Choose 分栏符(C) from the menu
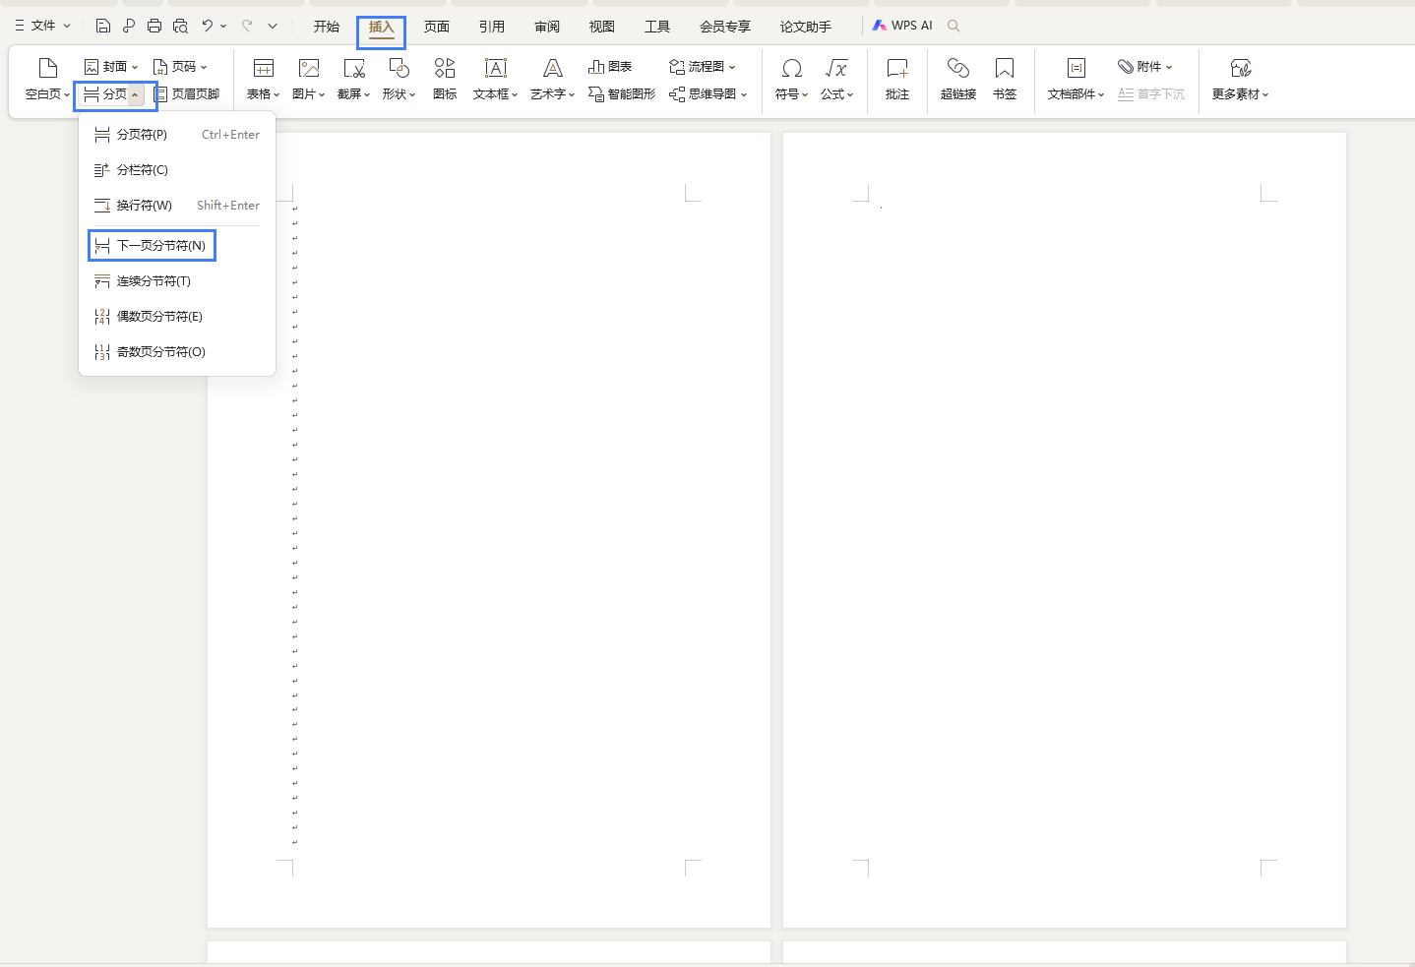The height and width of the screenshot is (967, 1415). click(x=177, y=170)
